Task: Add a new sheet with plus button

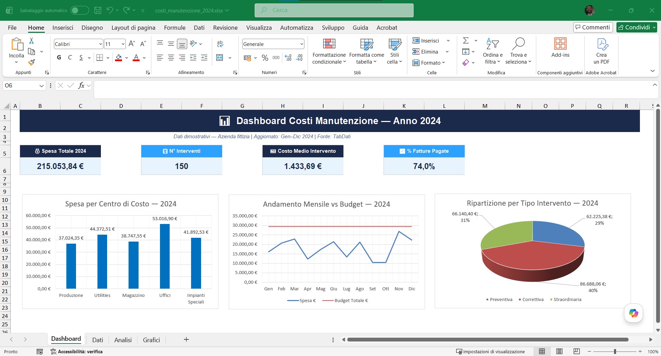Action: tap(186, 339)
